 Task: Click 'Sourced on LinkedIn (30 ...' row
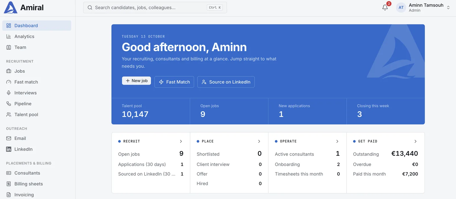(x=151, y=174)
